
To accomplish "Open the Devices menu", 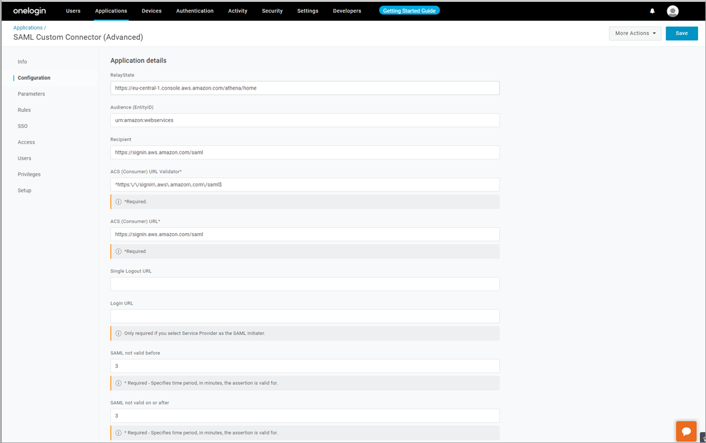I will pos(152,11).
